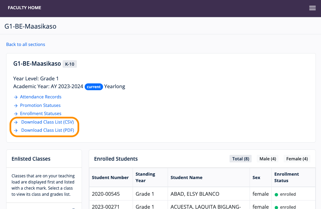The height and width of the screenshot is (209, 321).
Task: Click the Standing Year column header
Action: 145,177
